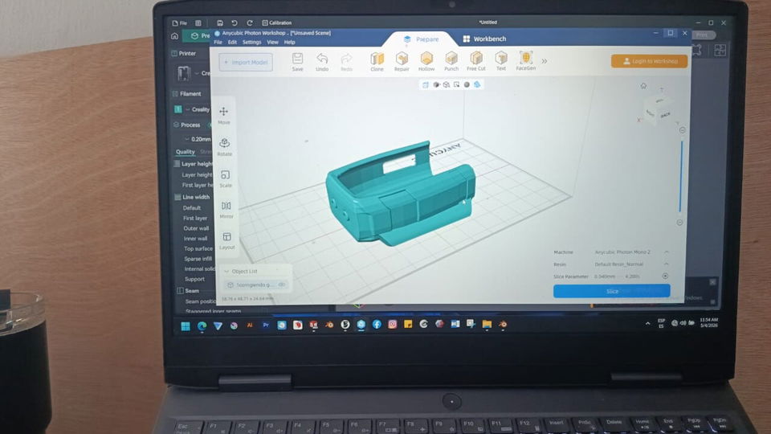
Task: Show hidden system tray icons
Action: click(647, 323)
